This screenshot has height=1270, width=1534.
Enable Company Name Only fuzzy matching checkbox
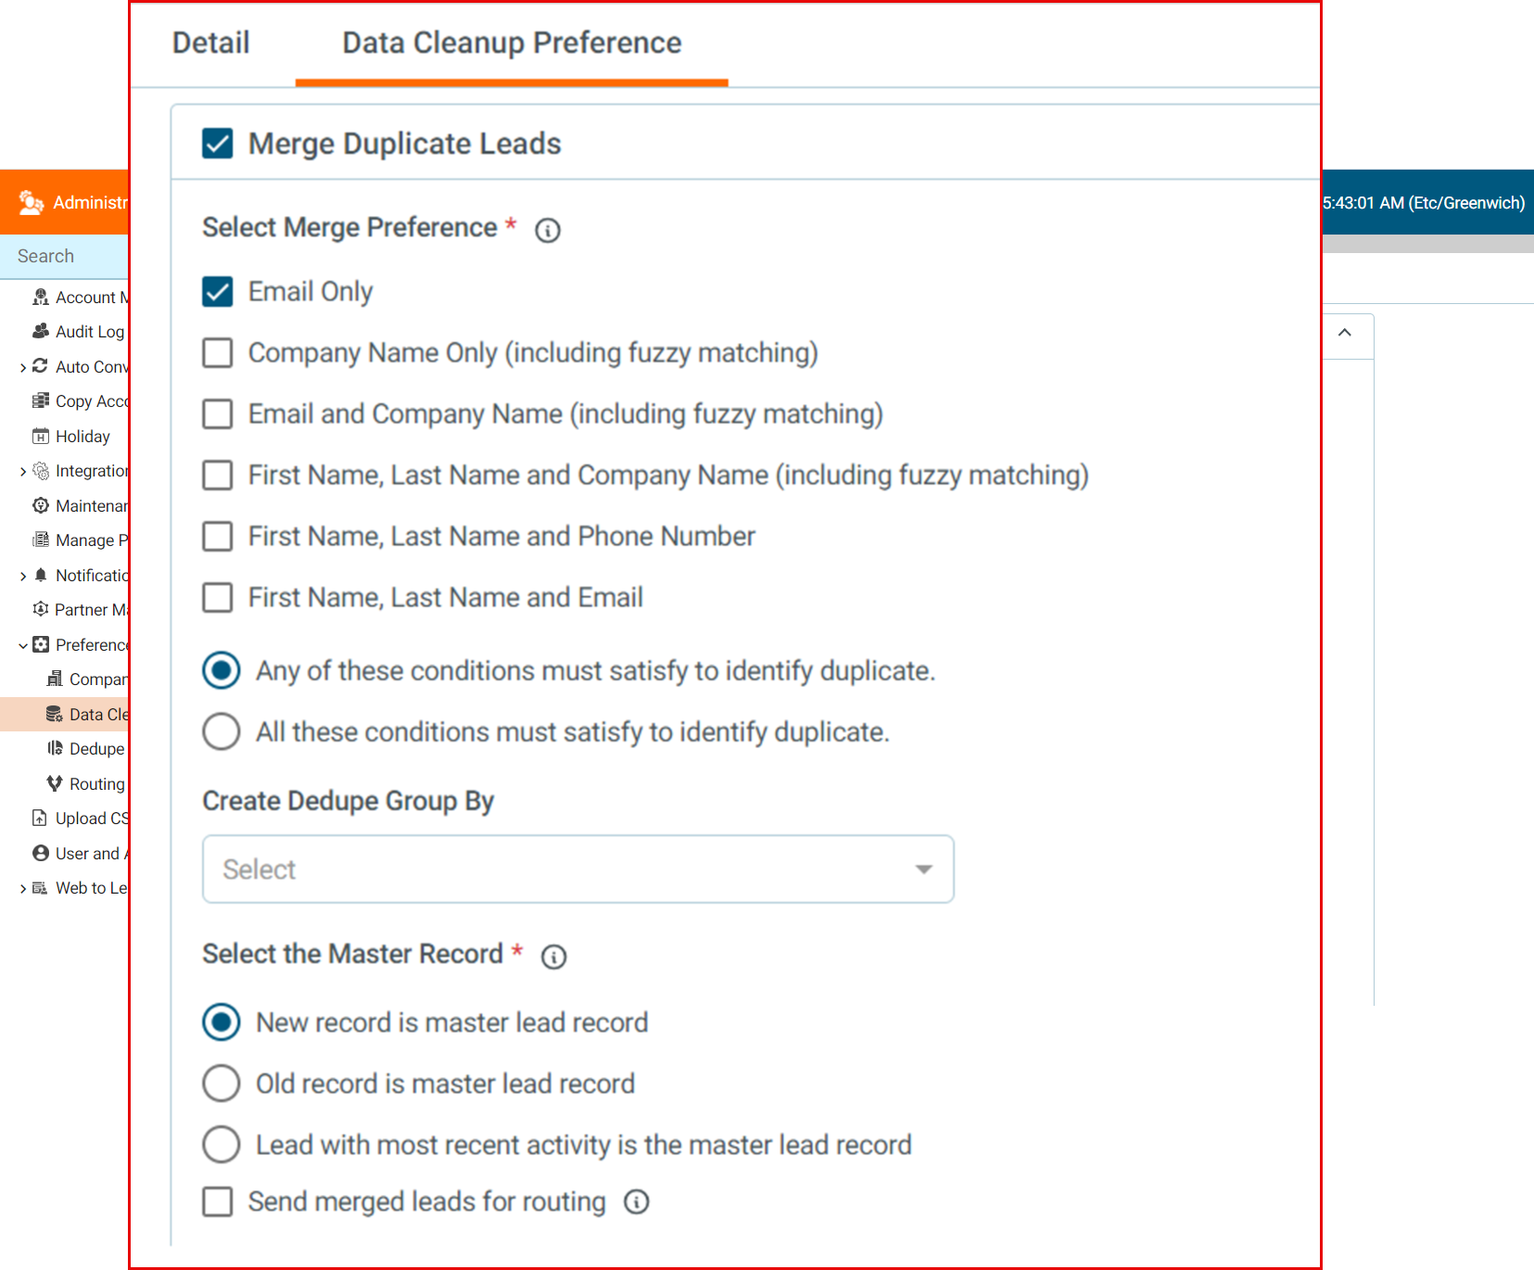tap(218, 352)
